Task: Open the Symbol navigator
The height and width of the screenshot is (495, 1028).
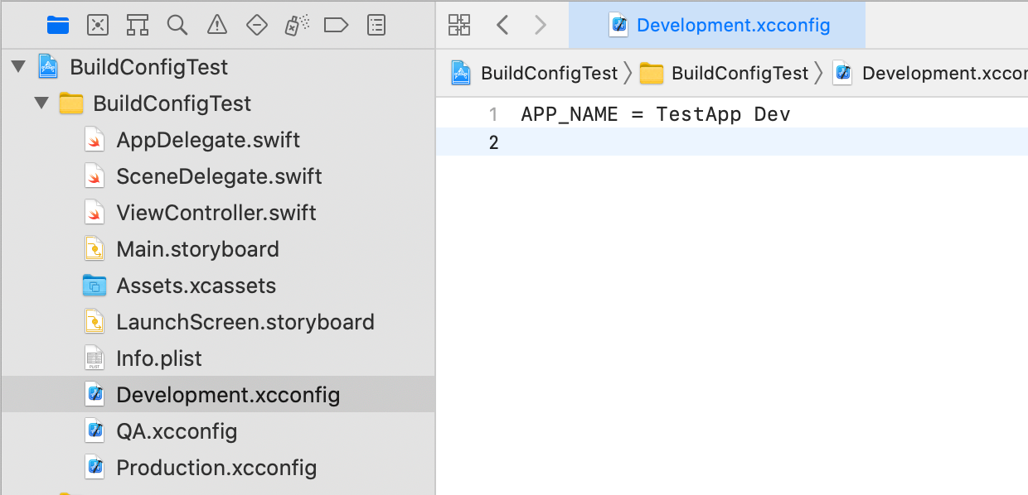Action: [138, 25]
